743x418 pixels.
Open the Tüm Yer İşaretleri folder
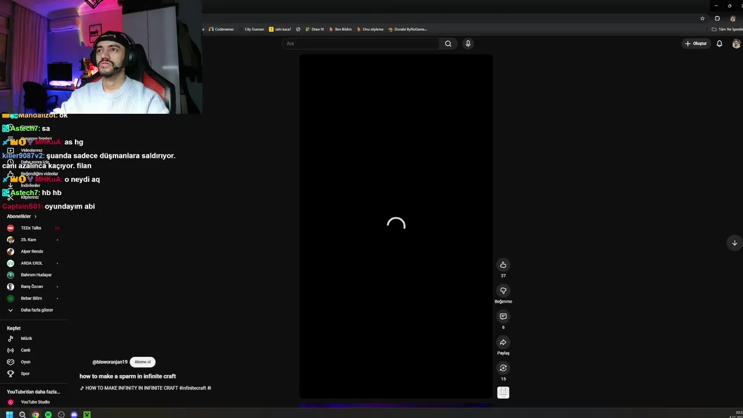tap(727, 29)
